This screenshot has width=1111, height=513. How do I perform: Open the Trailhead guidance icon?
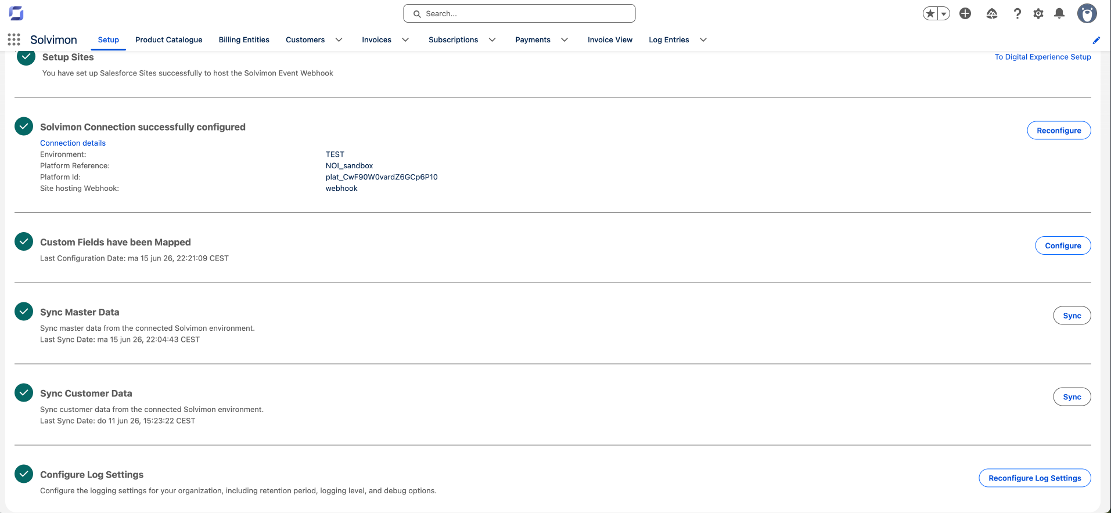click(x=992, y=13)
